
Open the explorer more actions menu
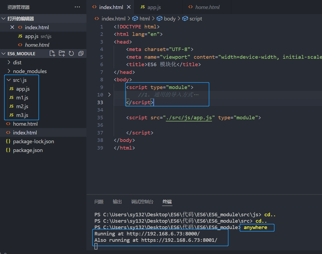77,7
